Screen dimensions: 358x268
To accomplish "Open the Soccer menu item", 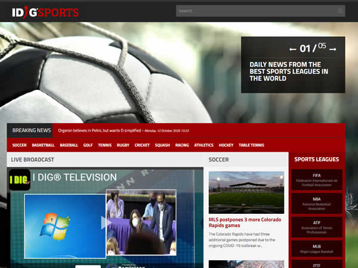I will (x=20, y=145).
